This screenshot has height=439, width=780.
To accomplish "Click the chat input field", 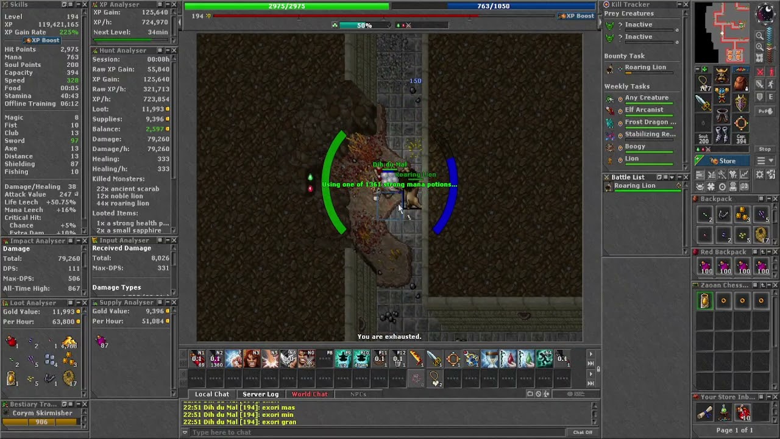I will 378,432.
